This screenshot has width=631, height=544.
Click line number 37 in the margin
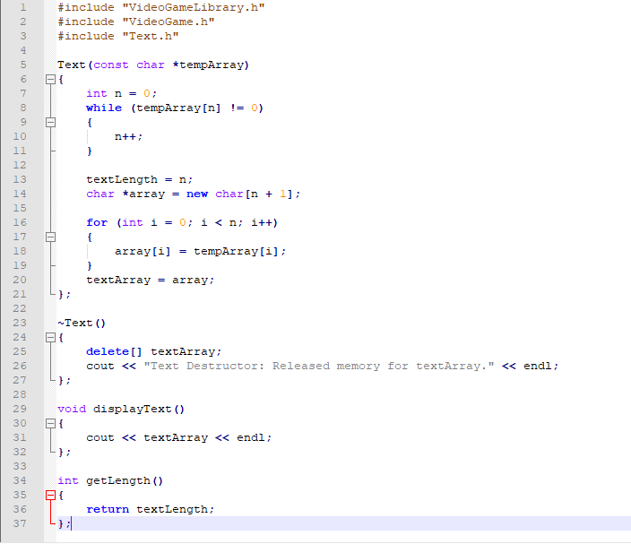pyautogui.click(x=20, y=523)
